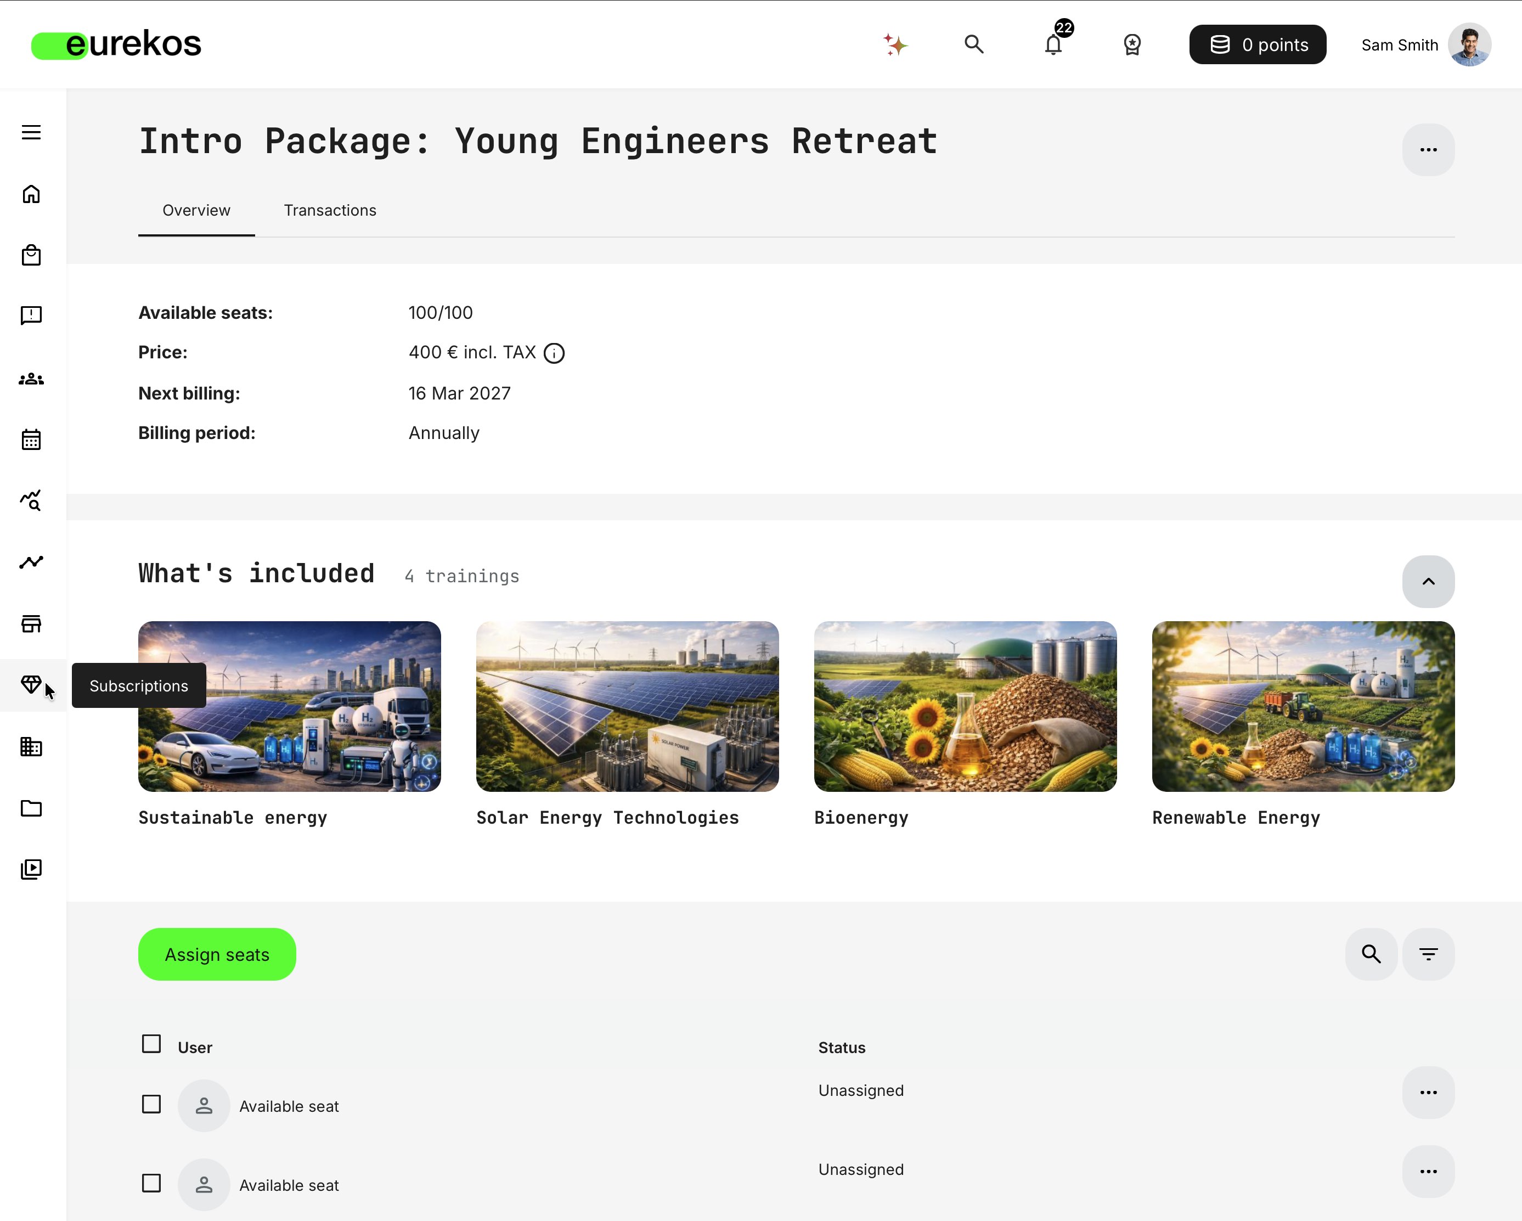
Task: Check the second Available seat checkbox
Action: (x=151, y=1184)
